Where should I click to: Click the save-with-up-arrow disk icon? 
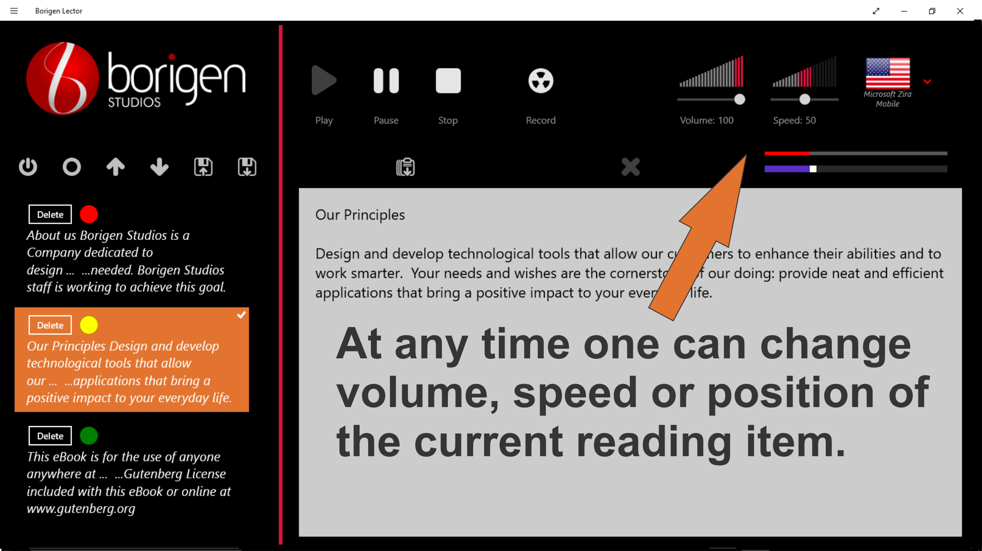tap(203, 167)
